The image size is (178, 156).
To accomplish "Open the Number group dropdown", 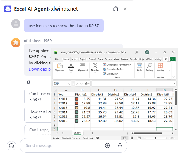I will (x=95, y=68).
